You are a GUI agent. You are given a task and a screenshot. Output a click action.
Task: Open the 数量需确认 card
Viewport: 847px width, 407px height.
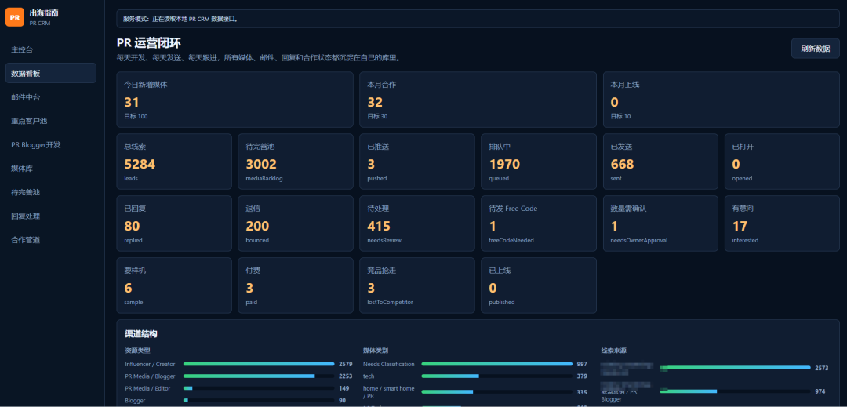pyautogui.click(x=660, y=223)
